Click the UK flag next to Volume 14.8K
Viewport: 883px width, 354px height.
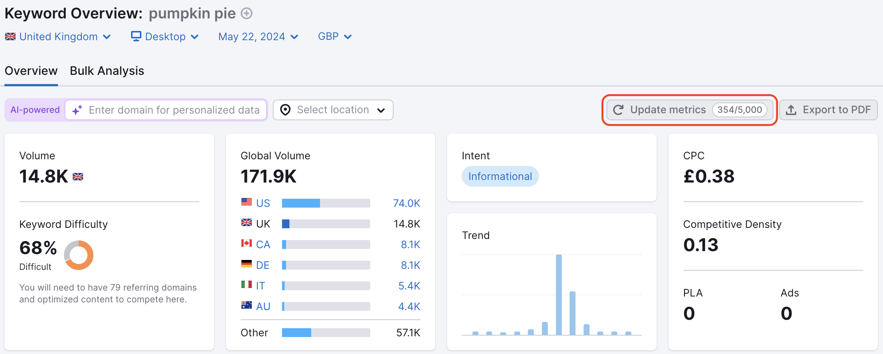pyautogui.click(x=78, y=177)
